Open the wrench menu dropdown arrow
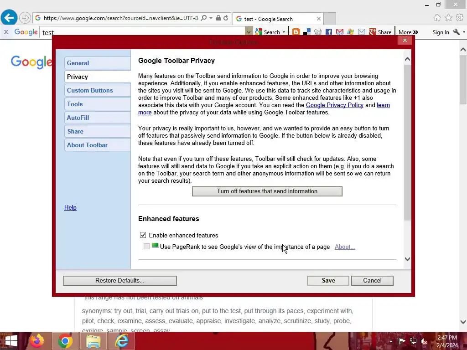Image resolution: width=467 pixels, height=350 pixels. point(464,32)
